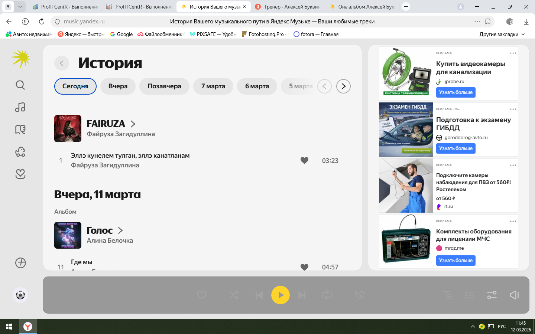Open the play queue list
The width and height of the screenshot is (535, 334).
point(470,295)
